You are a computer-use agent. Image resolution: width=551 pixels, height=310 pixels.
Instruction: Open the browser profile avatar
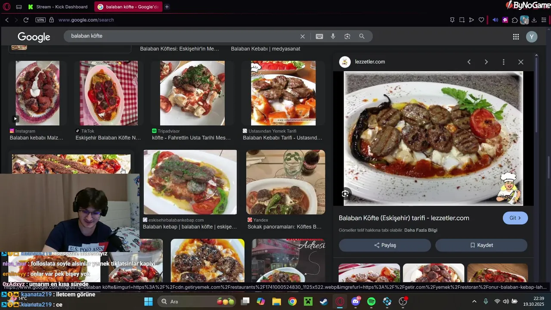(524, 20)
